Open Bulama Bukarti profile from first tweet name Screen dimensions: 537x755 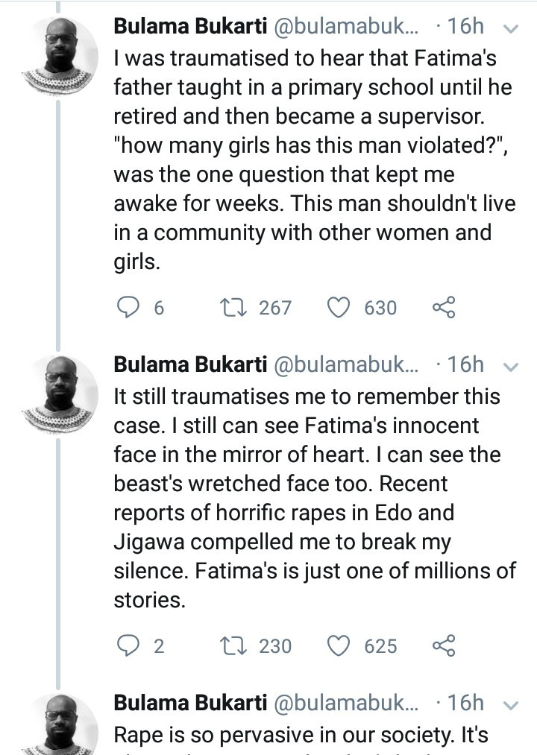189,27
